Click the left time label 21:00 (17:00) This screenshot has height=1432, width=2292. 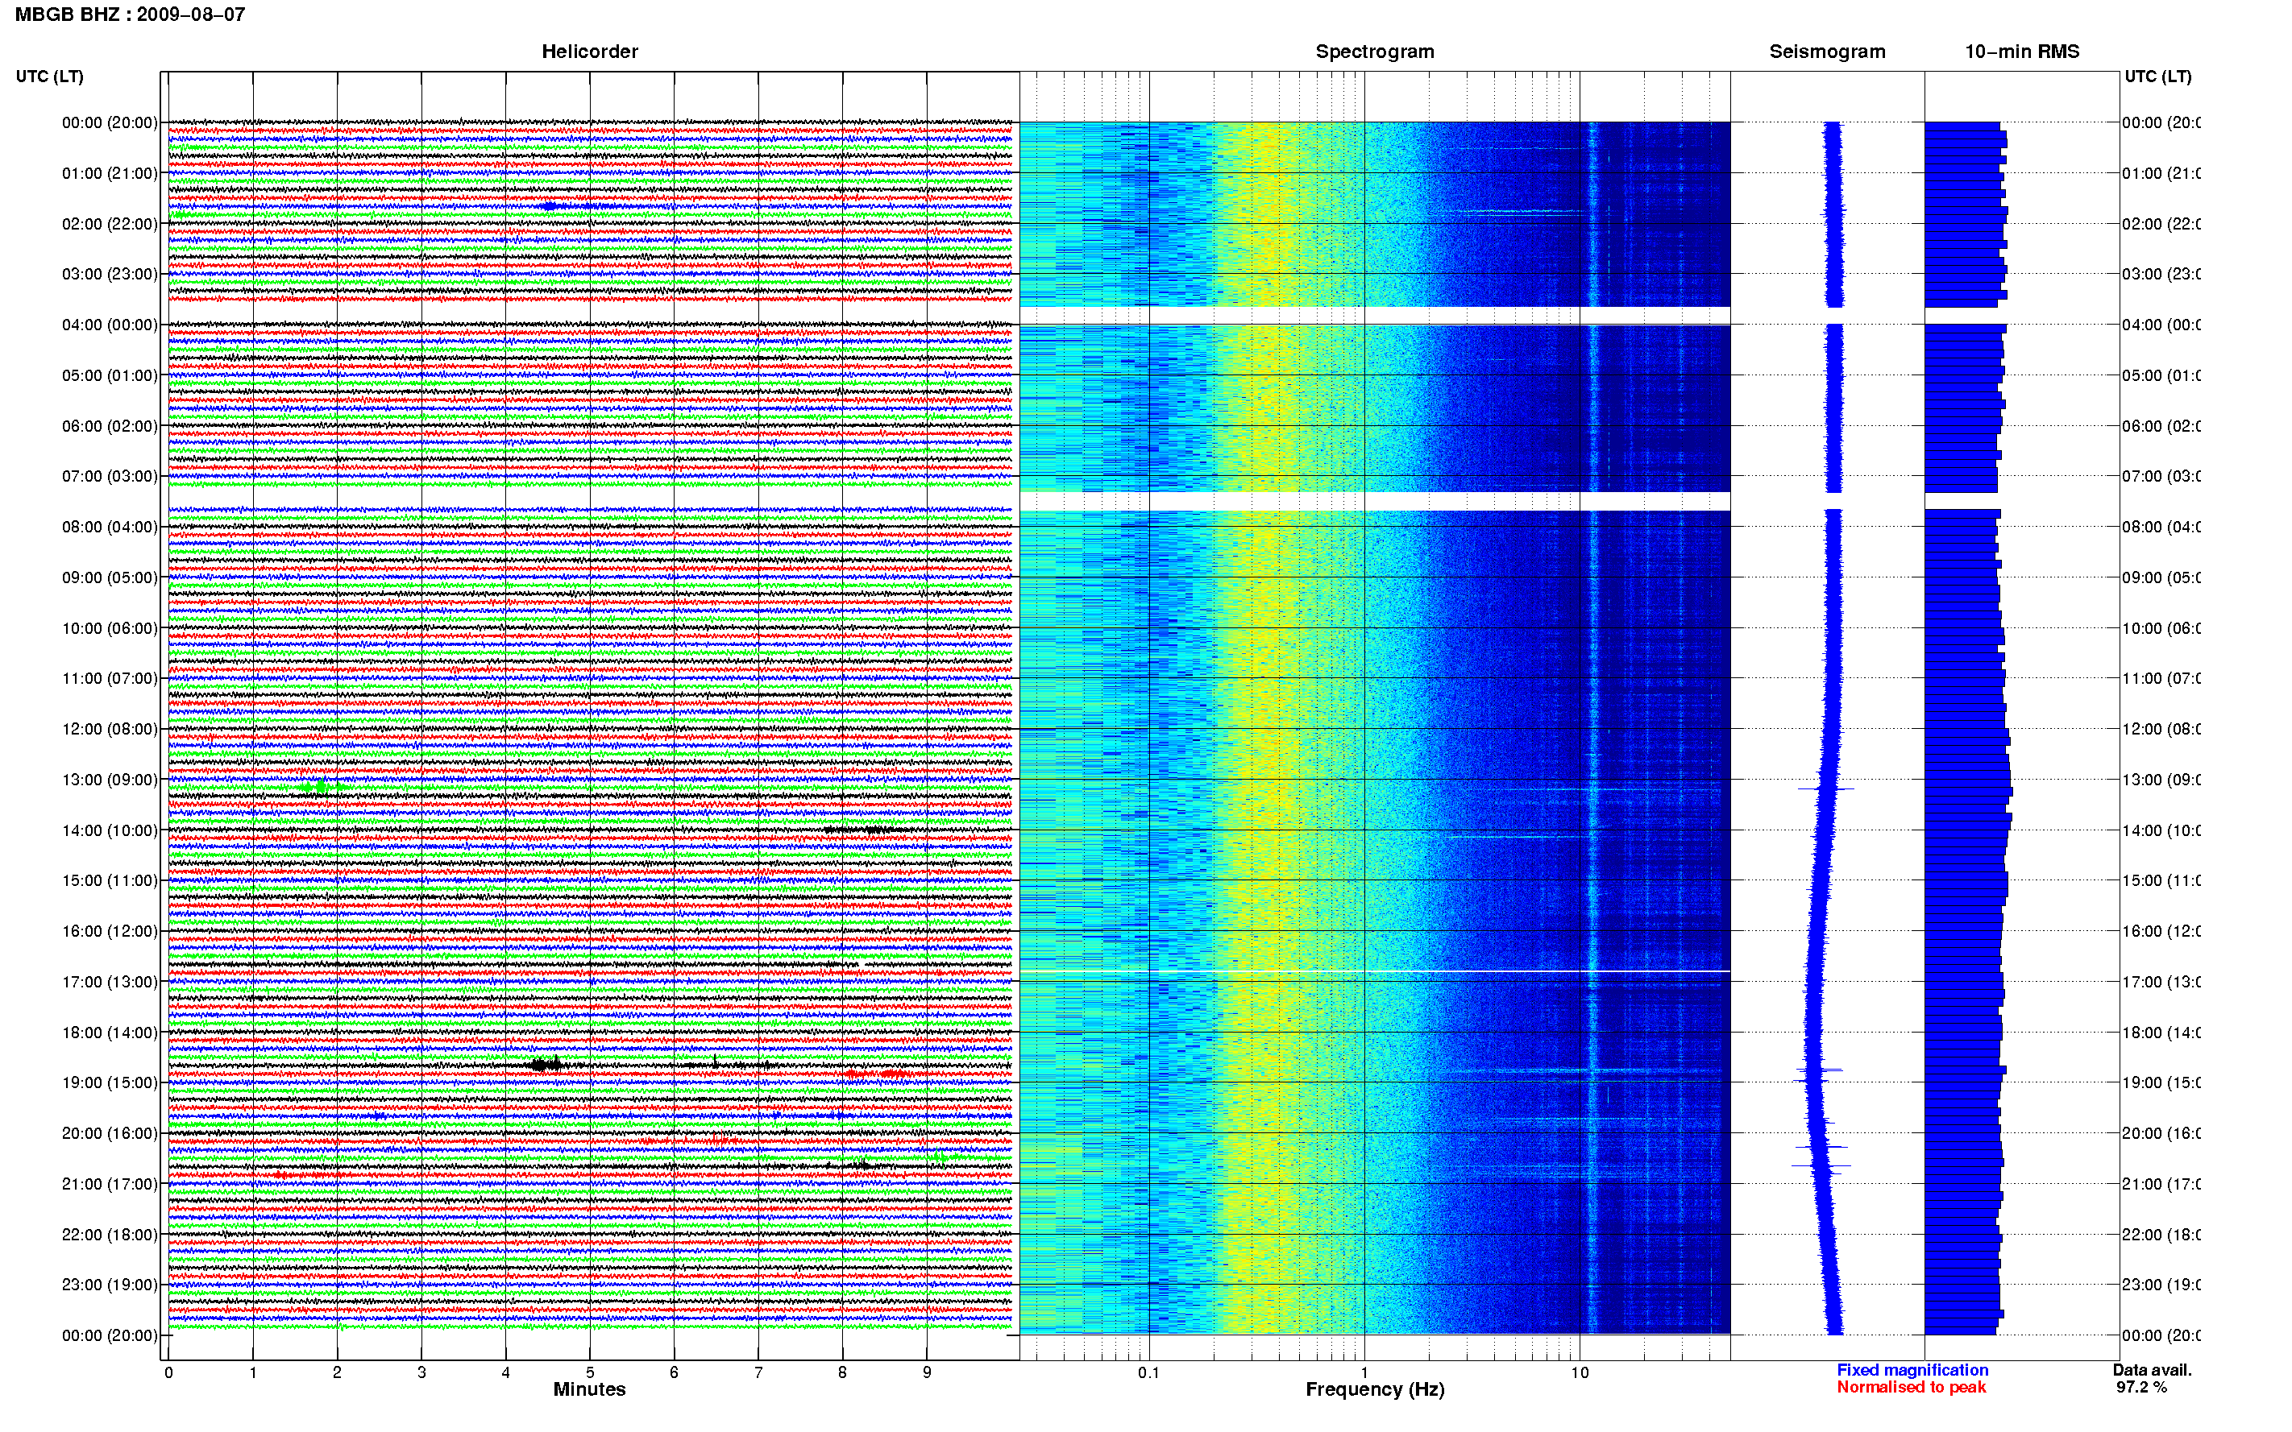pos(110,1184)
